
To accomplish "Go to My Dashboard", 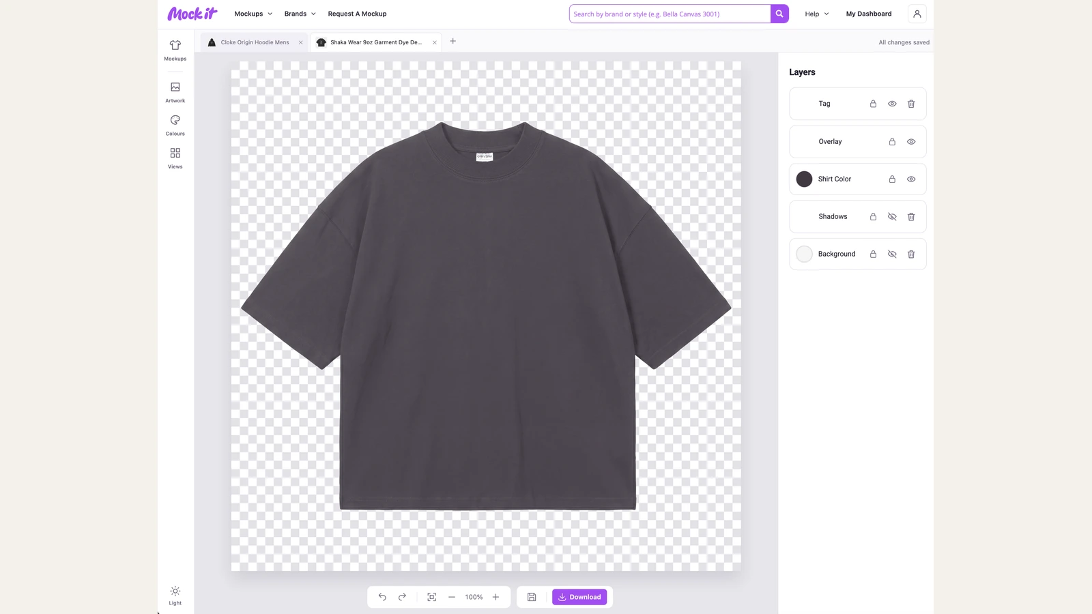I will coord(869,14).
